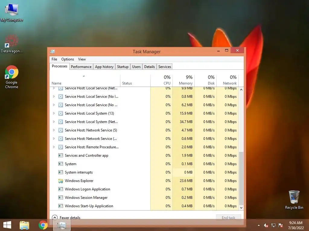The image size is (309, 231).
Task: Click the 34.7 MB memory value
Action: point(186,122)
